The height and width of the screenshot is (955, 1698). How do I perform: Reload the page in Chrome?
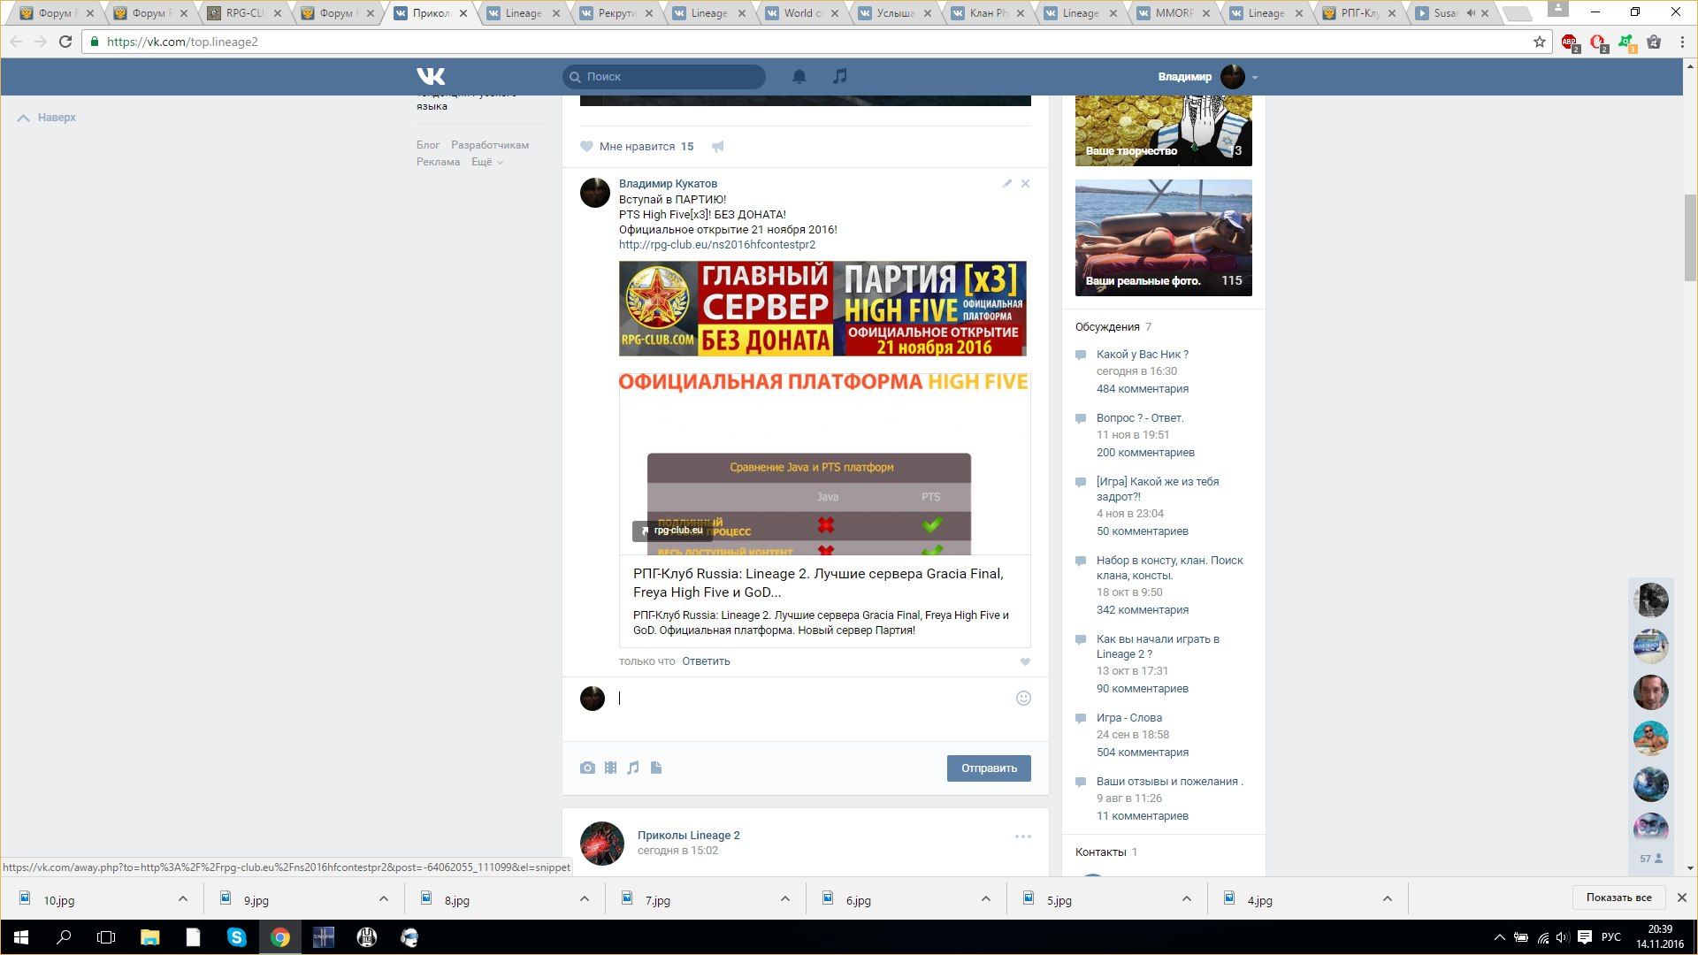[65, 42]
